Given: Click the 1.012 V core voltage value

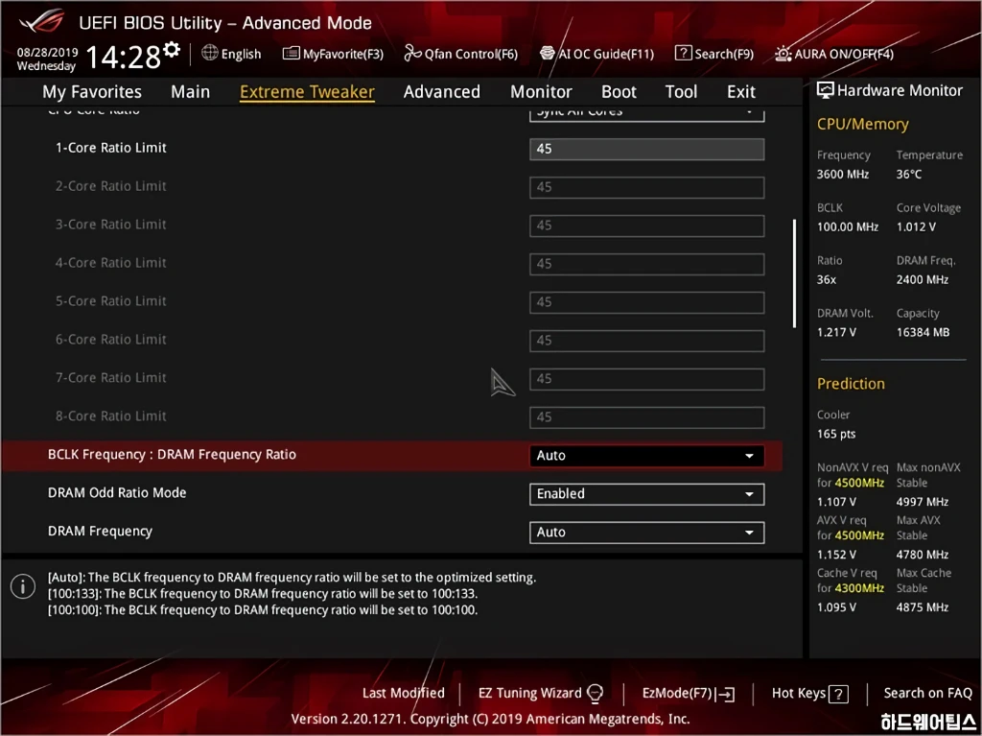Looking at the screenshot, I should pos(916,227).
